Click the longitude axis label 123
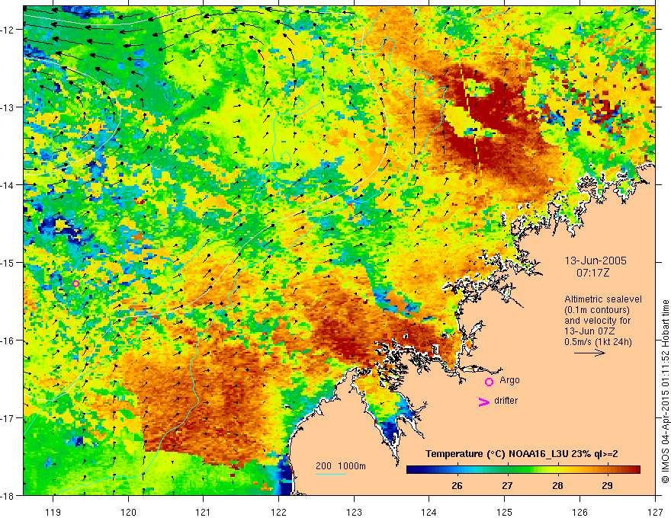Viewport: 671px width, 518px height. point(354,512)
